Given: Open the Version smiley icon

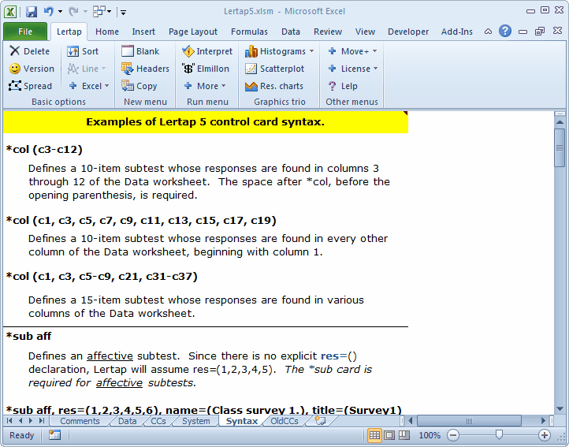Looking at the screenshot, I should click(x=14, y=69).
